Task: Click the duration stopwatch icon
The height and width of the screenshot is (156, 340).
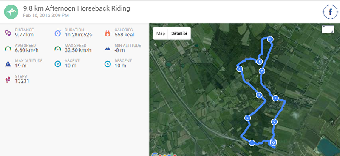Action: tap(58, 33)
